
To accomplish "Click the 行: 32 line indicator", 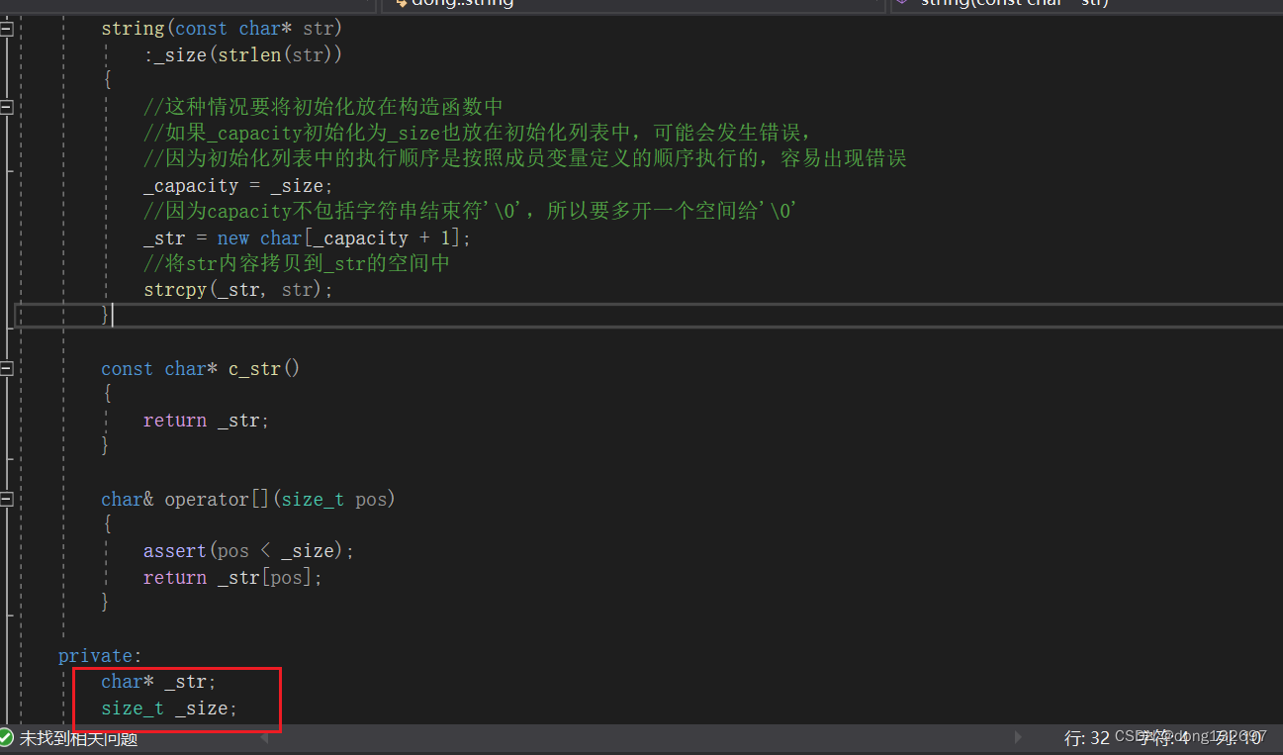I will click(1087, 738).
